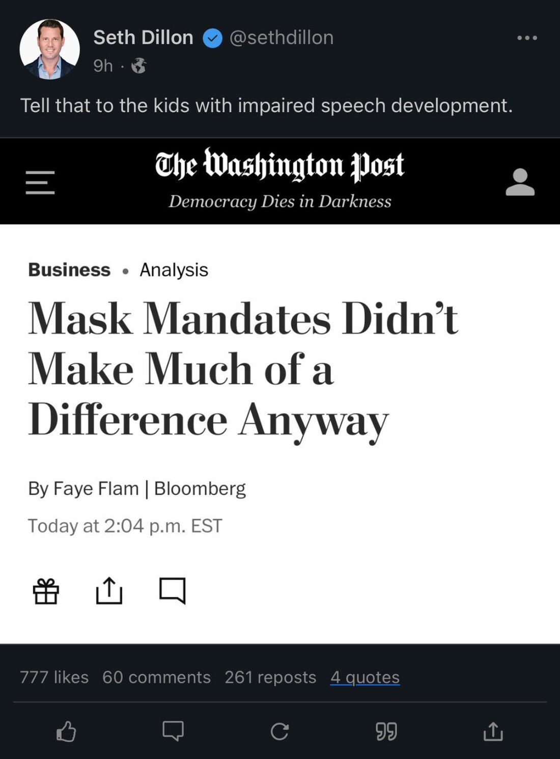Viewport: 560px width, 759px height.
Task: Open the Business section link
Action: [69, 269]
